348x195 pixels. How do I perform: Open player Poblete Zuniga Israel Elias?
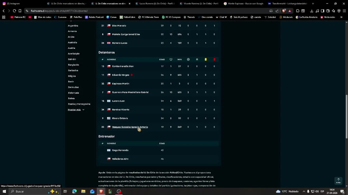click(x=126, y=34)
